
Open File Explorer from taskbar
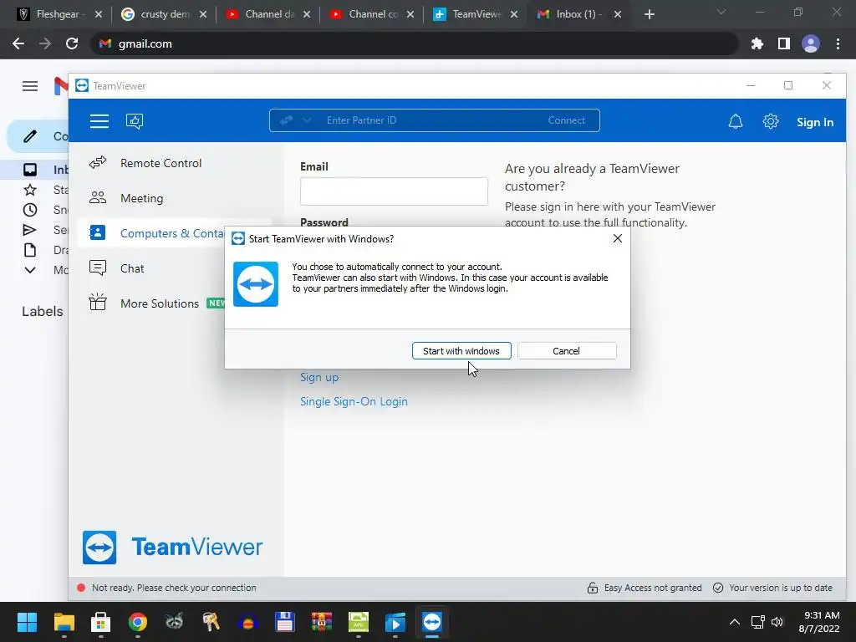point(64,622)
